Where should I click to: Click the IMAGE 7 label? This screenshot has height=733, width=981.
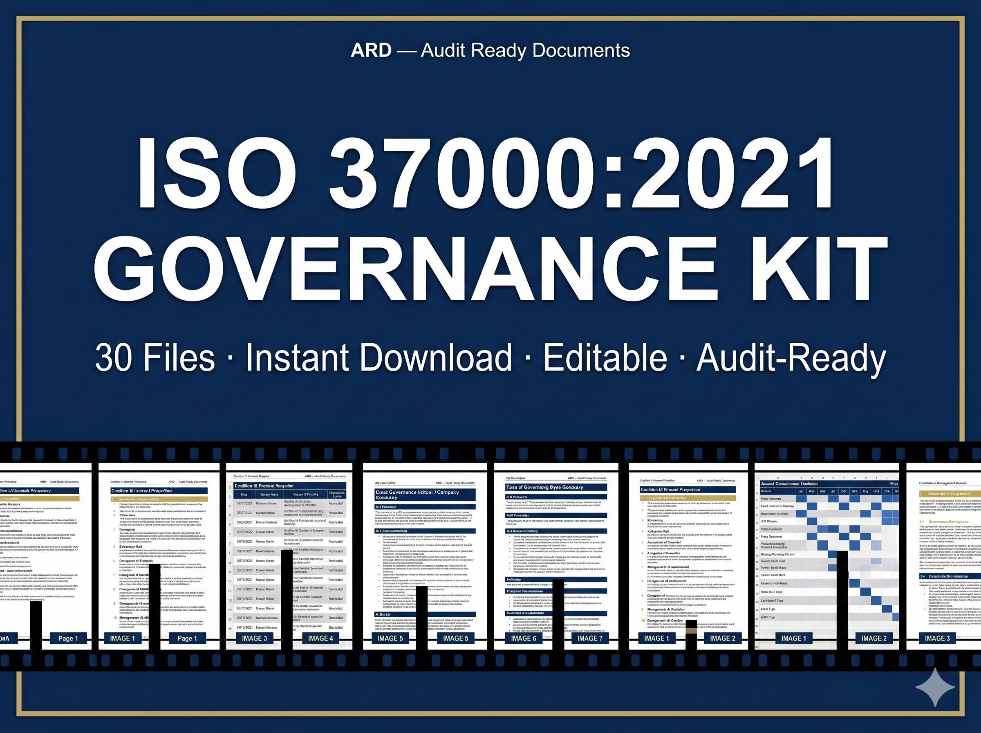click(590, 638)
